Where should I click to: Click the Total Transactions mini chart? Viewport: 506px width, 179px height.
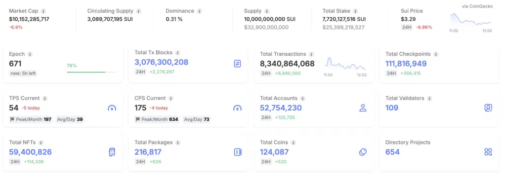click(x=345, y=65)
